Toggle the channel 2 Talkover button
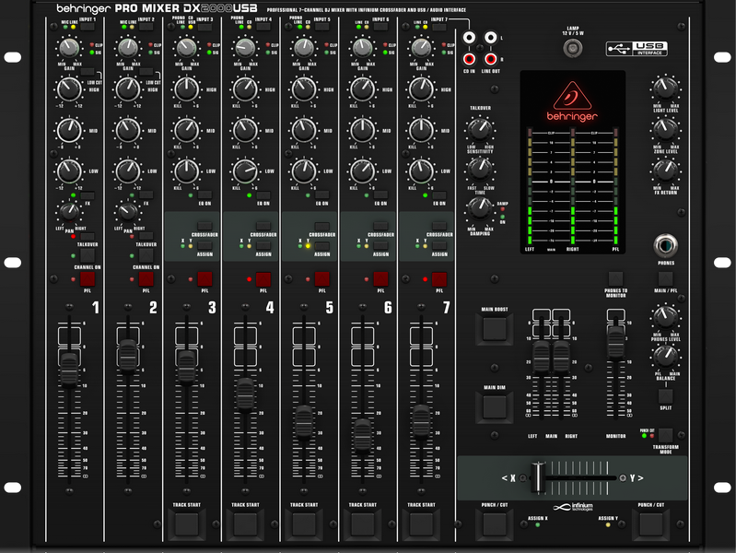The height and width of the screenshot is (553, 736). pos(146,236)
